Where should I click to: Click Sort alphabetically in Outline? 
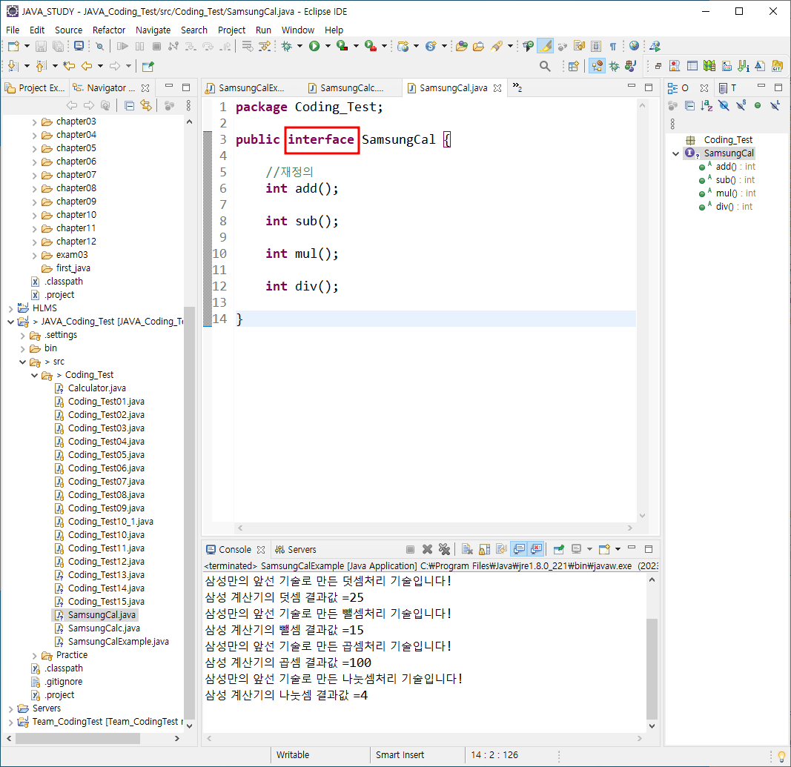(x=706, y=105)
